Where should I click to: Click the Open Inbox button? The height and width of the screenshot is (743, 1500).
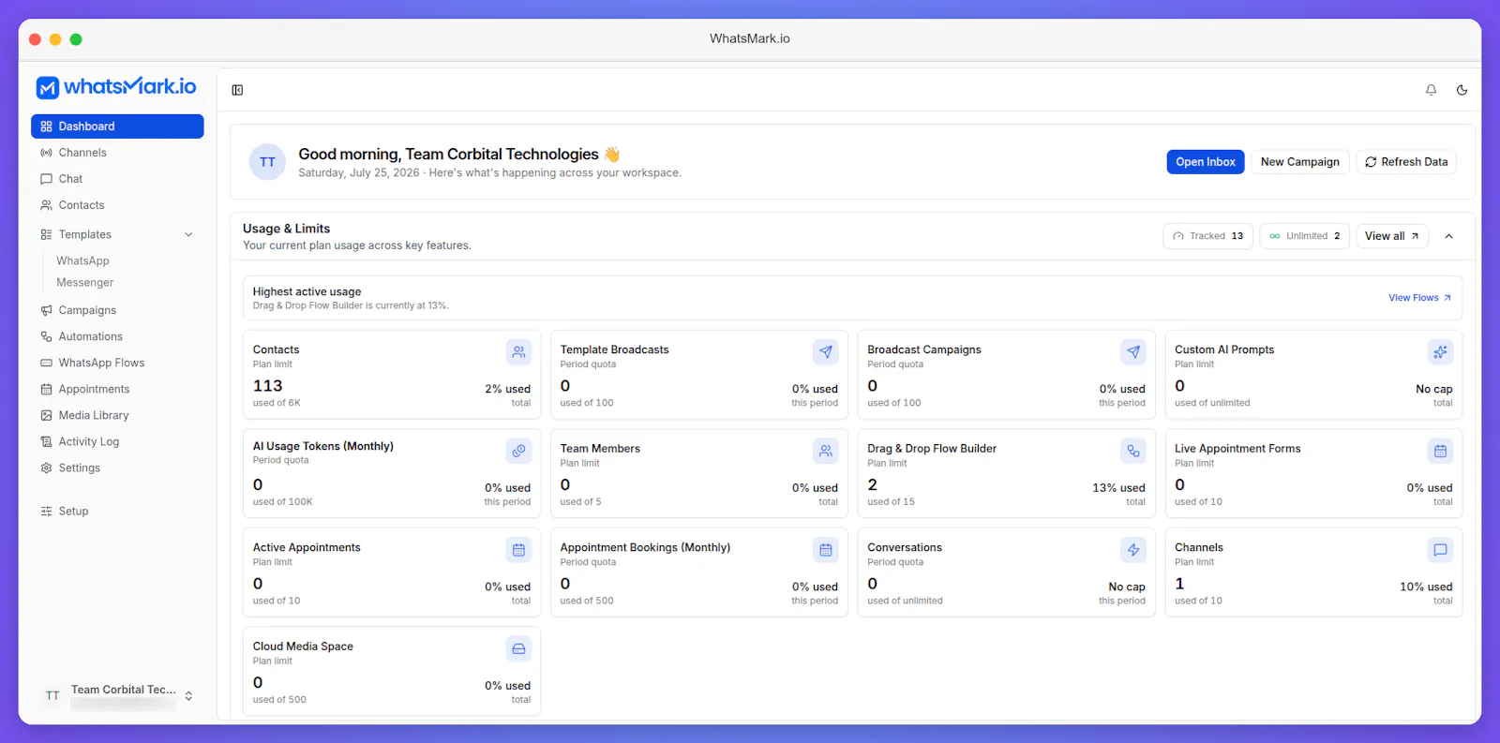[x=1206, y=162]
